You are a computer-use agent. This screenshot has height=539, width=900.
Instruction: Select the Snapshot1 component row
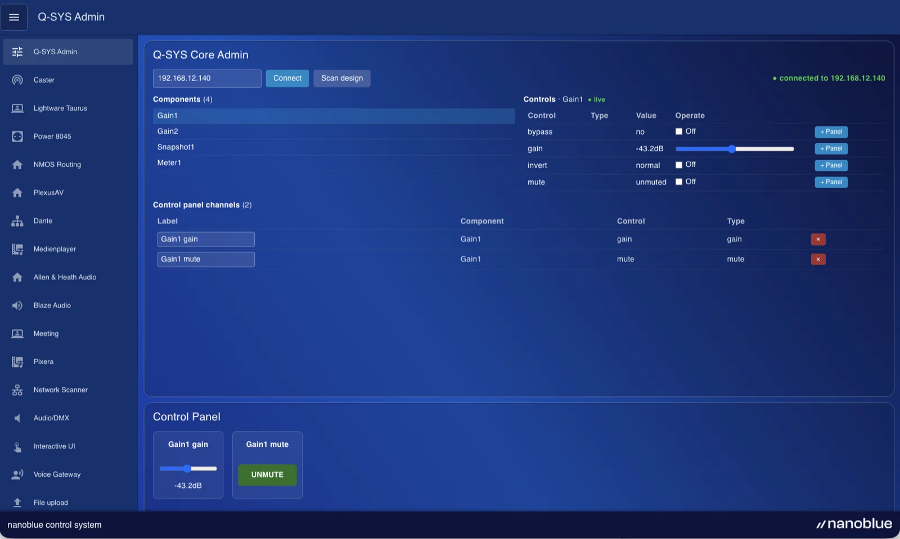tap(334, 147)
